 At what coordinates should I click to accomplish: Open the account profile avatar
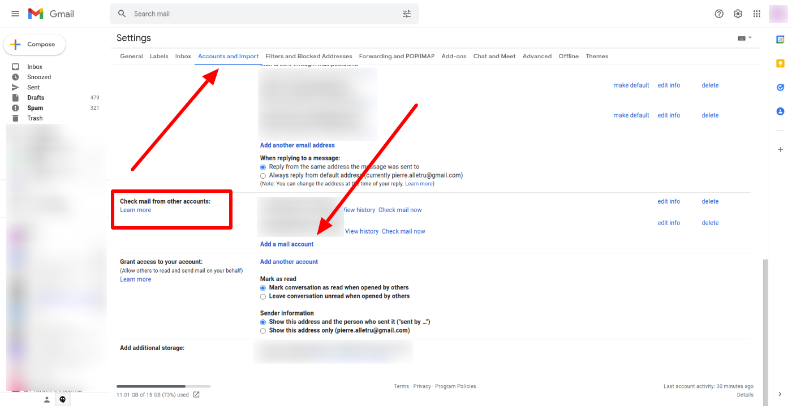[x=779, y=14]
